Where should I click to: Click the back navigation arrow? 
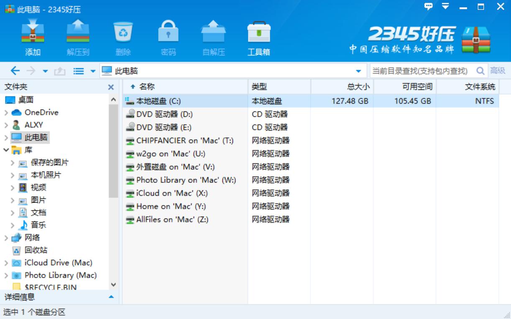(x=15, y=71)
